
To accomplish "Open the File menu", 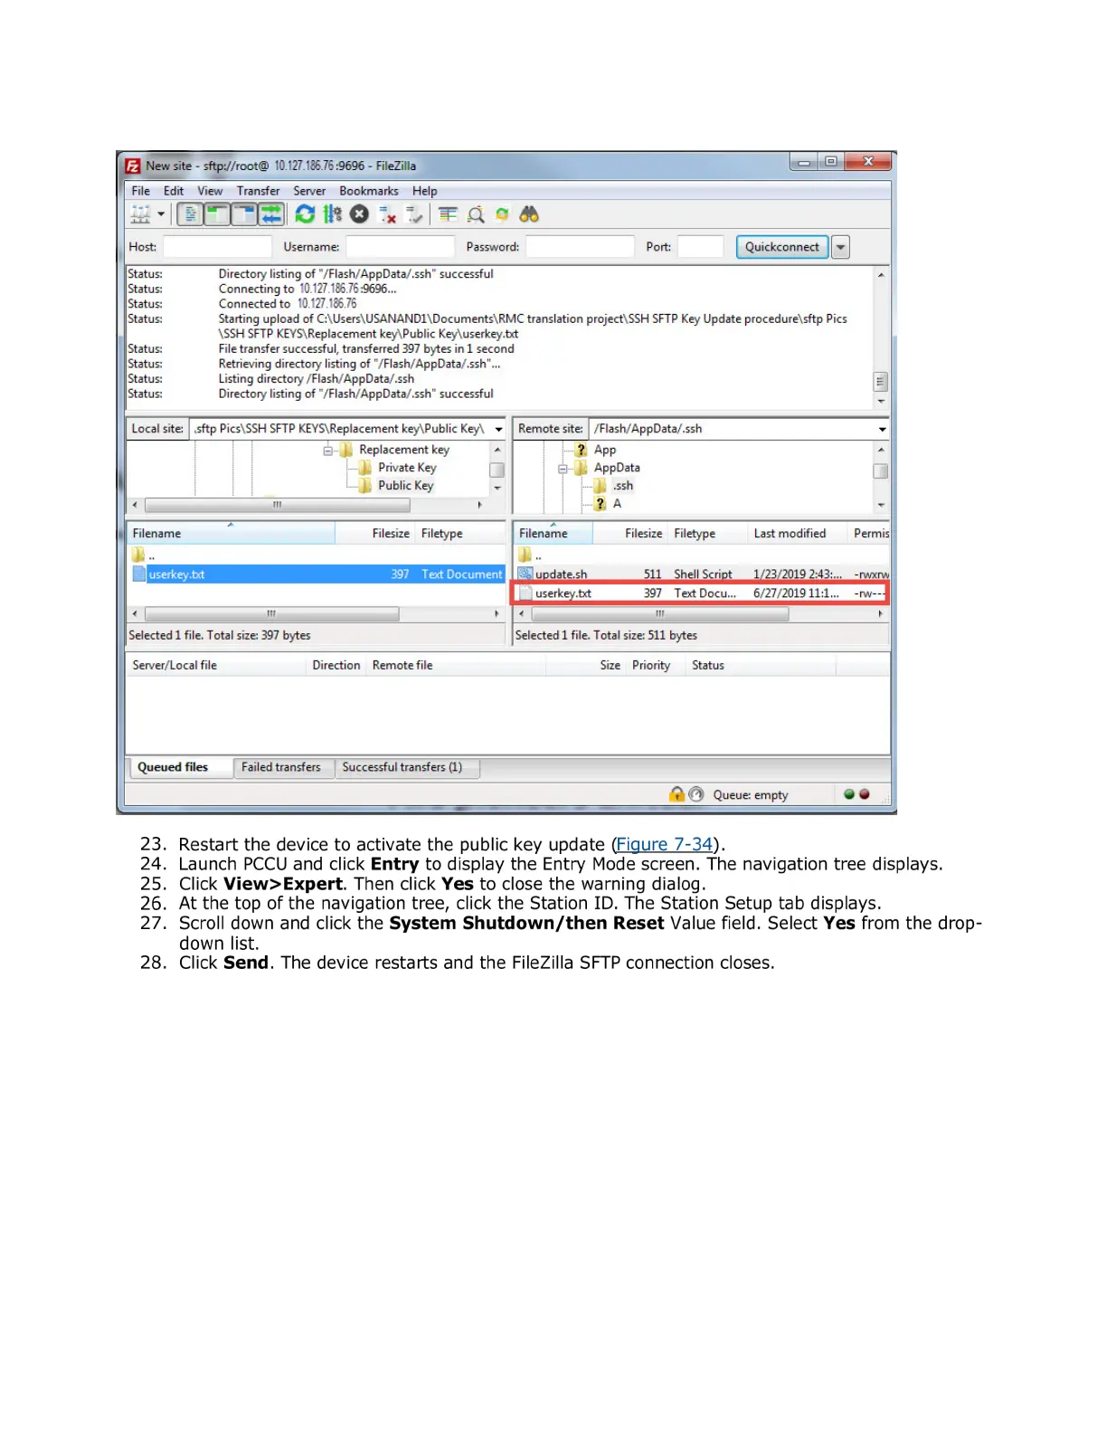I will (141, 191).
